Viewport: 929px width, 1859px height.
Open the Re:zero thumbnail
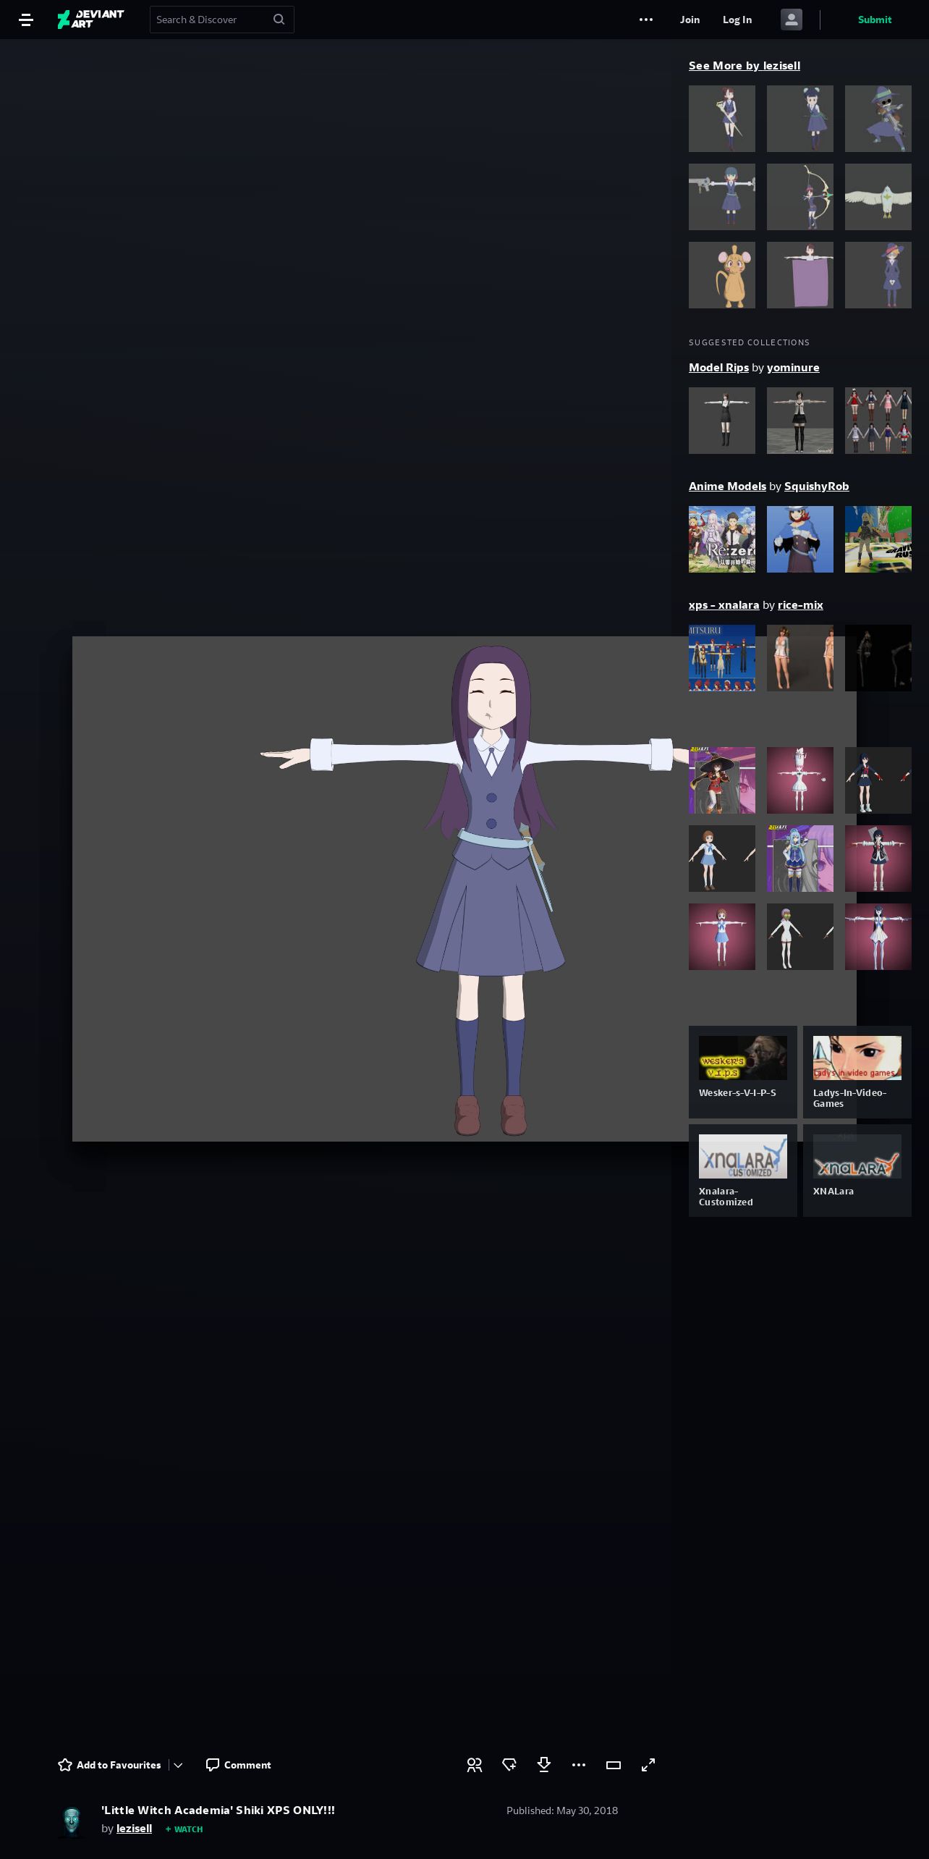click(x=722, y=539)
